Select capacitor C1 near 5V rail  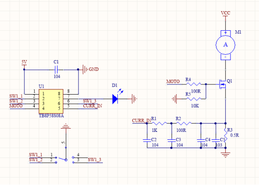click(x=56, y=69)
